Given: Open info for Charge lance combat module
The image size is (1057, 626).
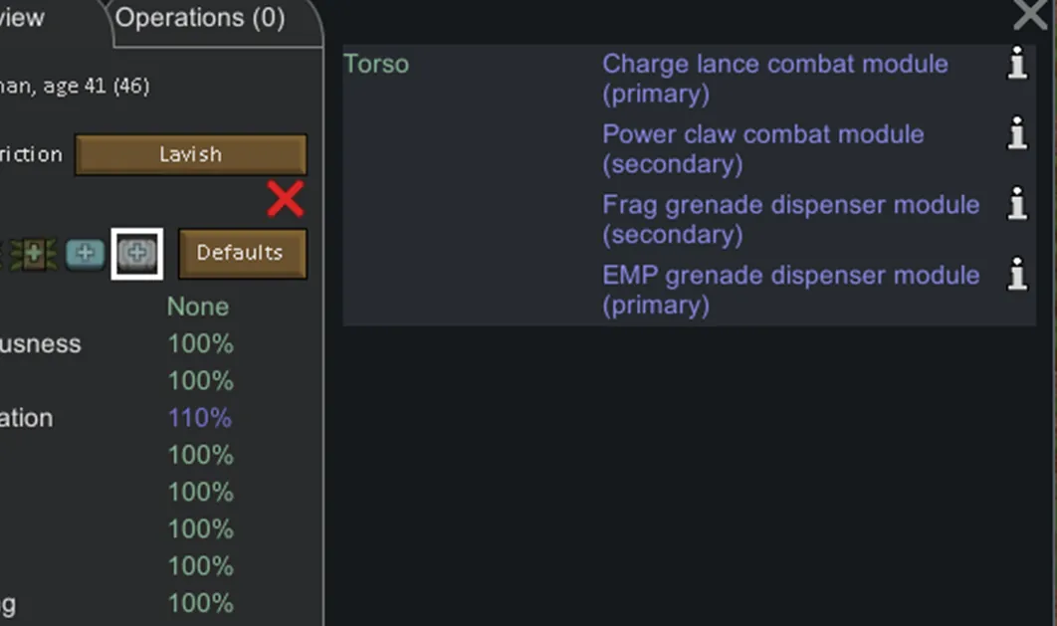Looking at the screenshot, I should (1016, 66).
